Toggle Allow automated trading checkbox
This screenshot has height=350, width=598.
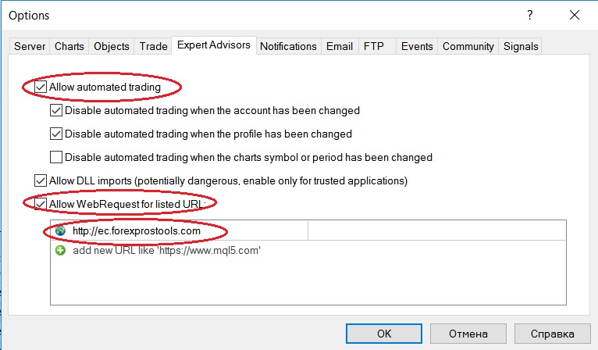tap(41, 87)
